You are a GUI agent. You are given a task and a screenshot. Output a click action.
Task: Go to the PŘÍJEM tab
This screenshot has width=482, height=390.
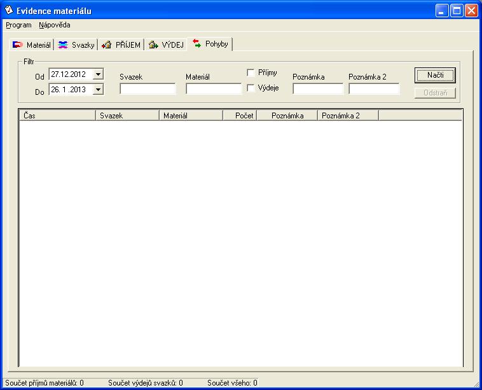point(121,45)
